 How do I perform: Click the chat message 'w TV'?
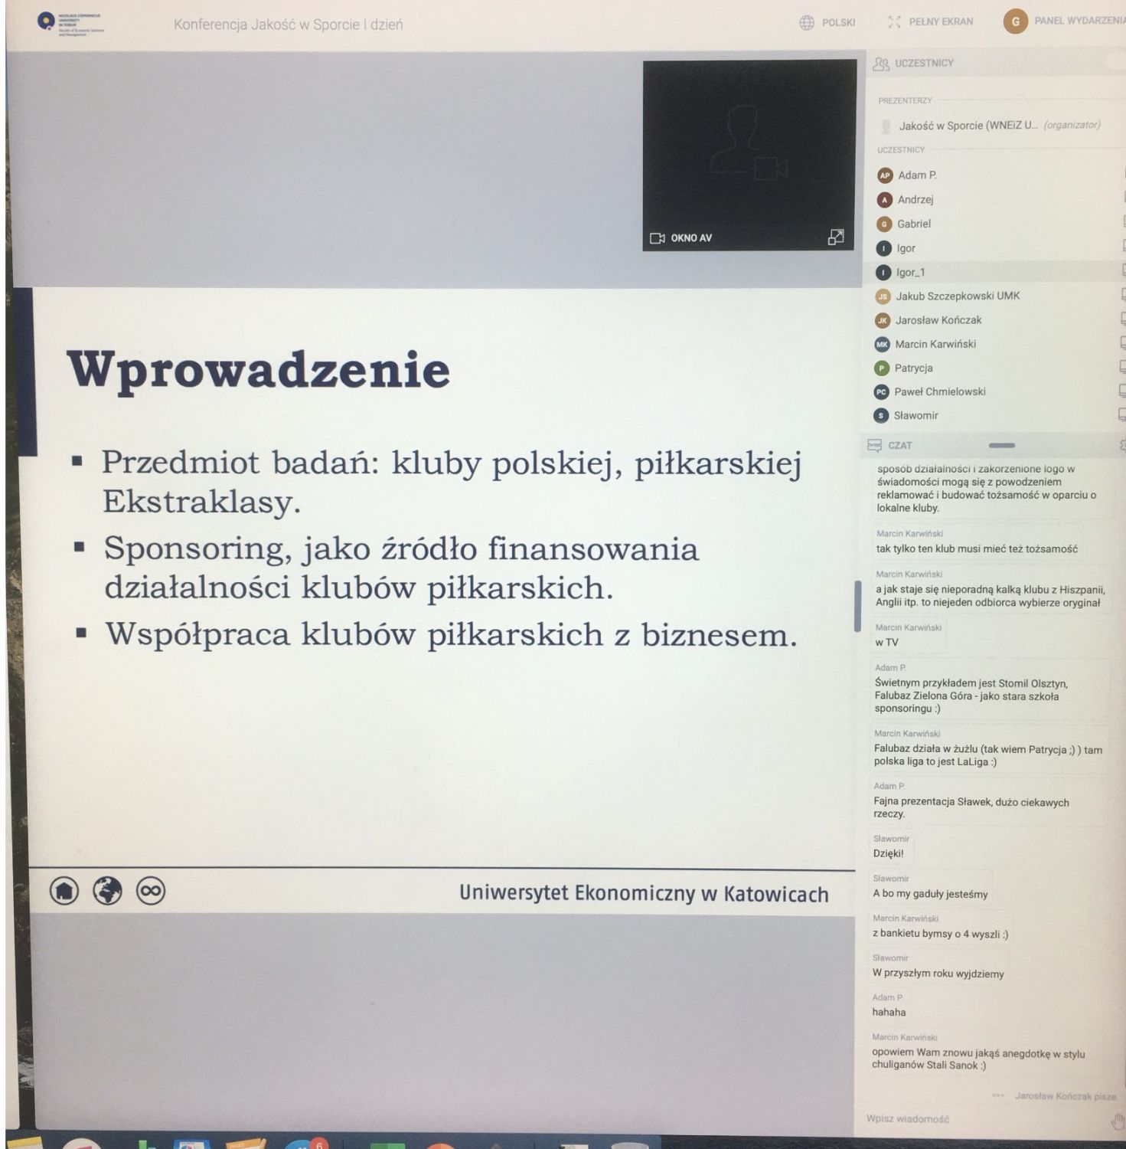click(886, 643)
